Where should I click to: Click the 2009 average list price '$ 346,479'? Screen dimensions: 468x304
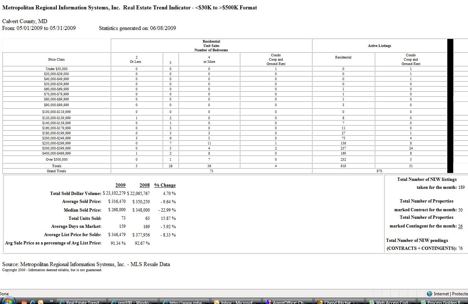[117, 235]
